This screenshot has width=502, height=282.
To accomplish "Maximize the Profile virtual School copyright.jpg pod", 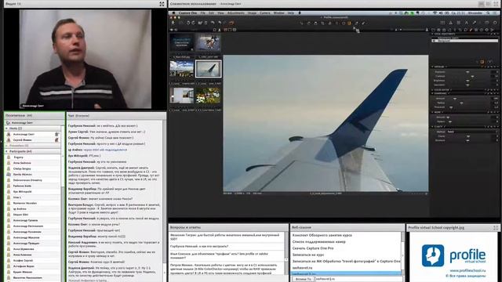I will pos(496,228).
